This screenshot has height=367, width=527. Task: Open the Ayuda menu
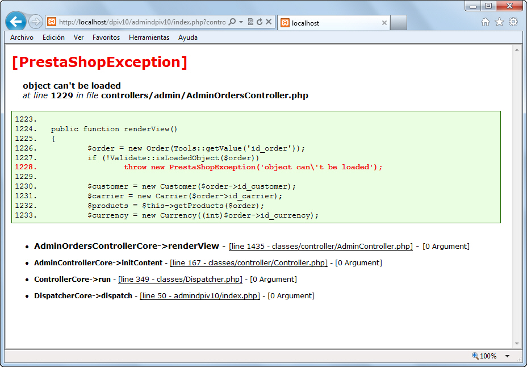click(188, 37)
